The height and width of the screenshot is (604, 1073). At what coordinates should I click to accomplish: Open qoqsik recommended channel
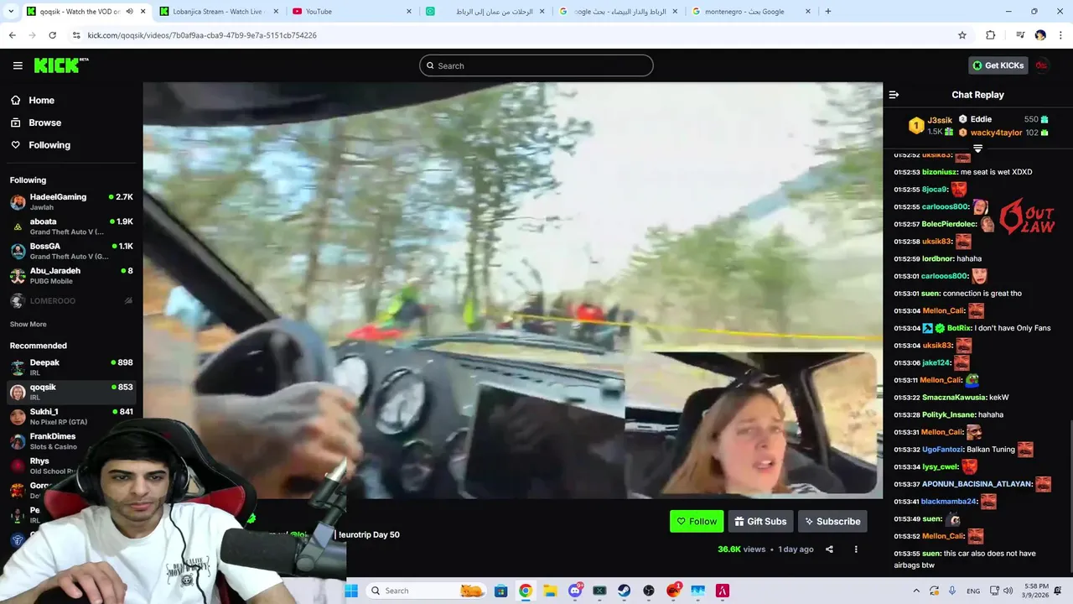pos(71,392)
